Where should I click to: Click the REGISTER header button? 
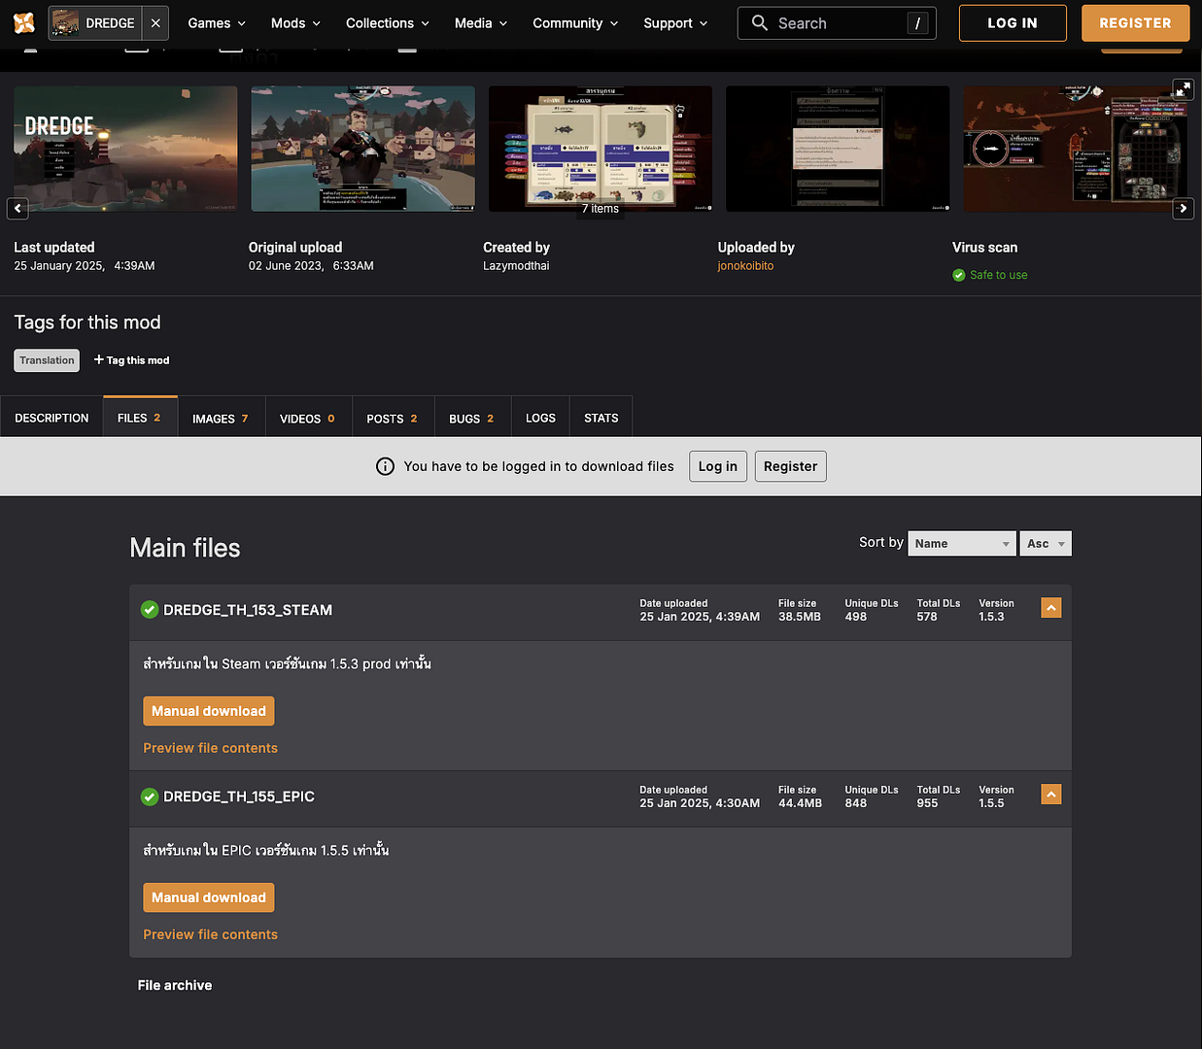(1135, 23)
